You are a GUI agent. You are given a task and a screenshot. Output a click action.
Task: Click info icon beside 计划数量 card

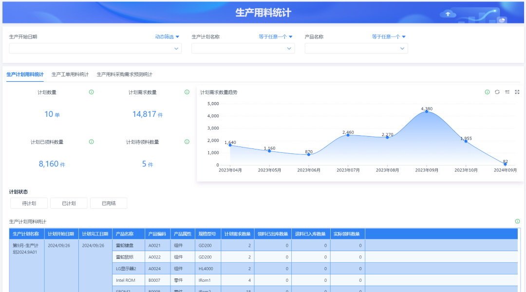click(x=91, y=92)
